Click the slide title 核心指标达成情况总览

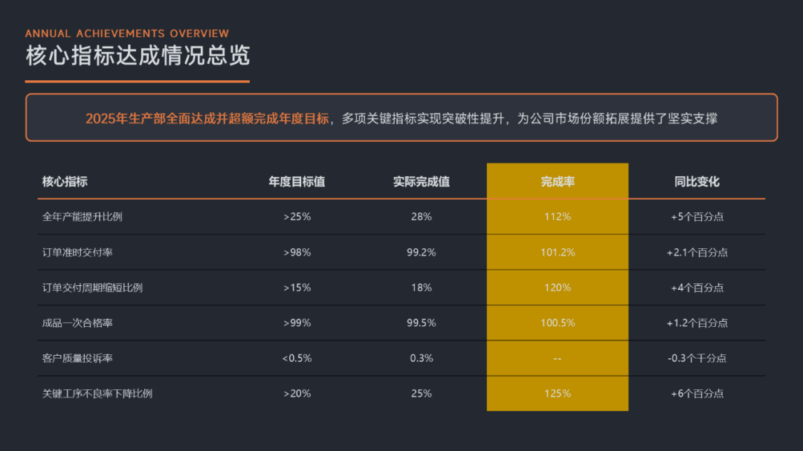click(x=138, y=56)
